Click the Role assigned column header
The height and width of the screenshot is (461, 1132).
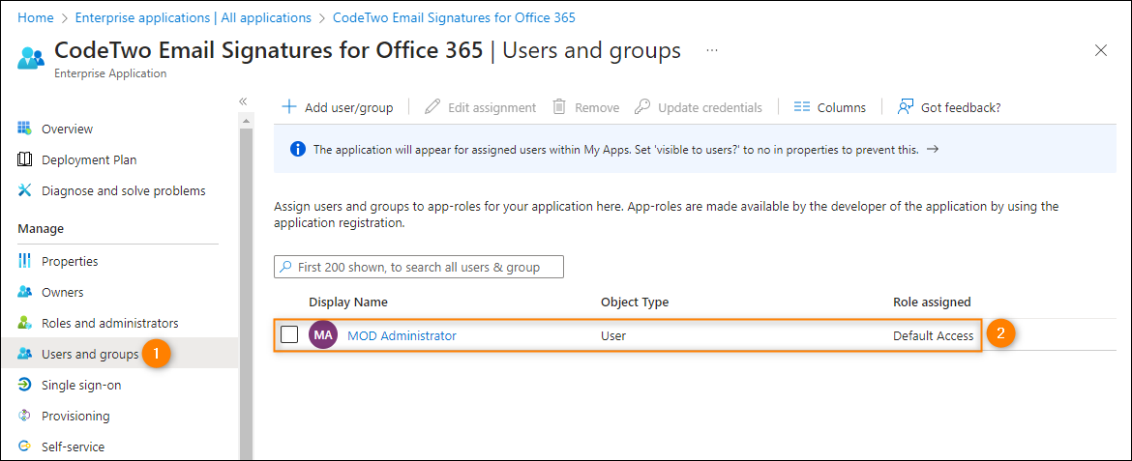click(x=932, y=302)
